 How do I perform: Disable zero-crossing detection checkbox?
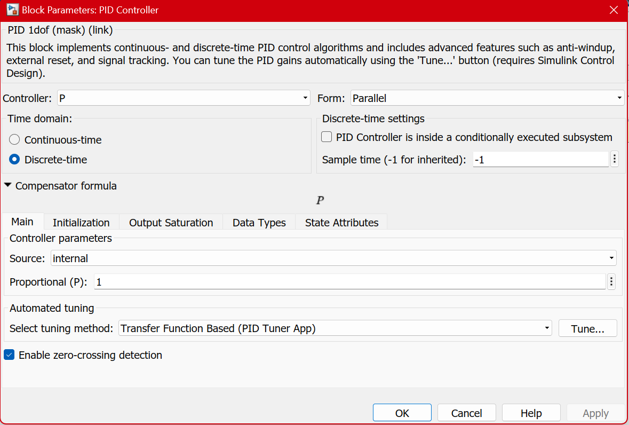(x=9, y=355)
